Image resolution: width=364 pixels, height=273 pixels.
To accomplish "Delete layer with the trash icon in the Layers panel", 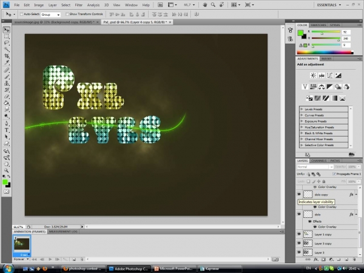I will [354, 260].
